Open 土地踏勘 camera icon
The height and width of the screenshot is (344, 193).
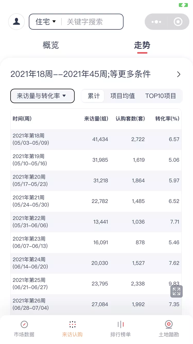169,324
